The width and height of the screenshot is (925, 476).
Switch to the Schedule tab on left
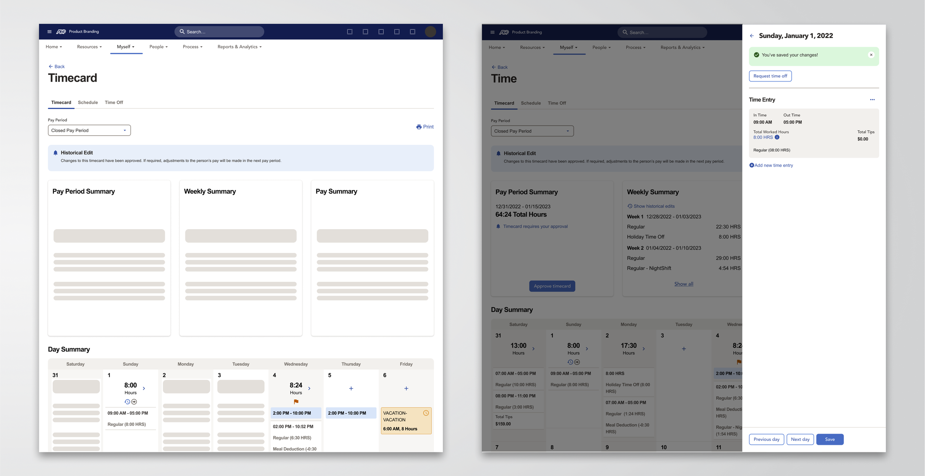point(88,102)
